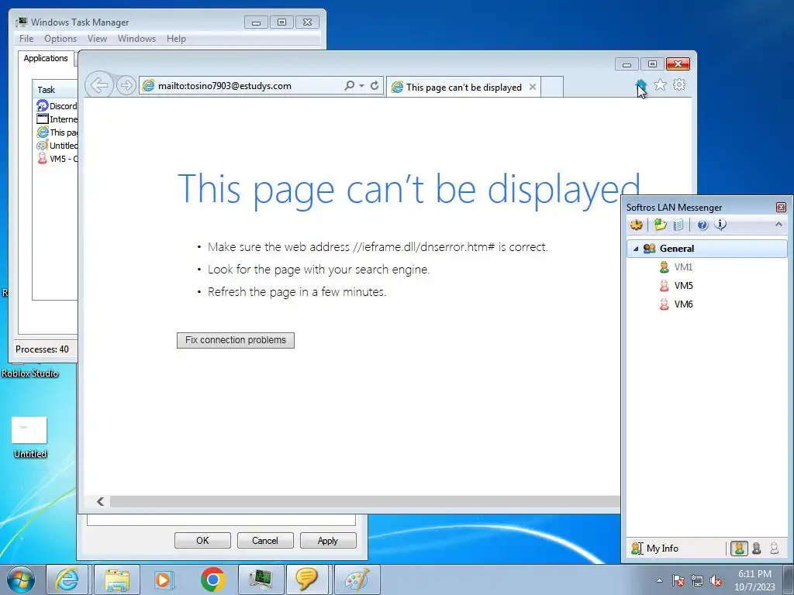The image size is (794, 595).
Task: Go back in Internet Explorer
Action: [x=99, y=85]
